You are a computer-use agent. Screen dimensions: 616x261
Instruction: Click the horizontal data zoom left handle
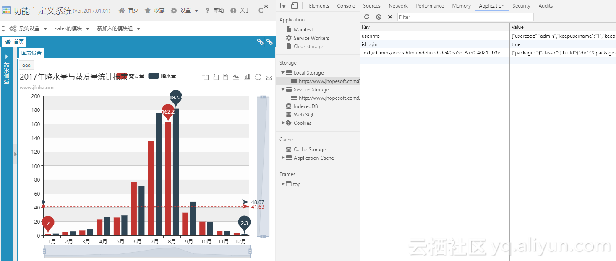44,251
